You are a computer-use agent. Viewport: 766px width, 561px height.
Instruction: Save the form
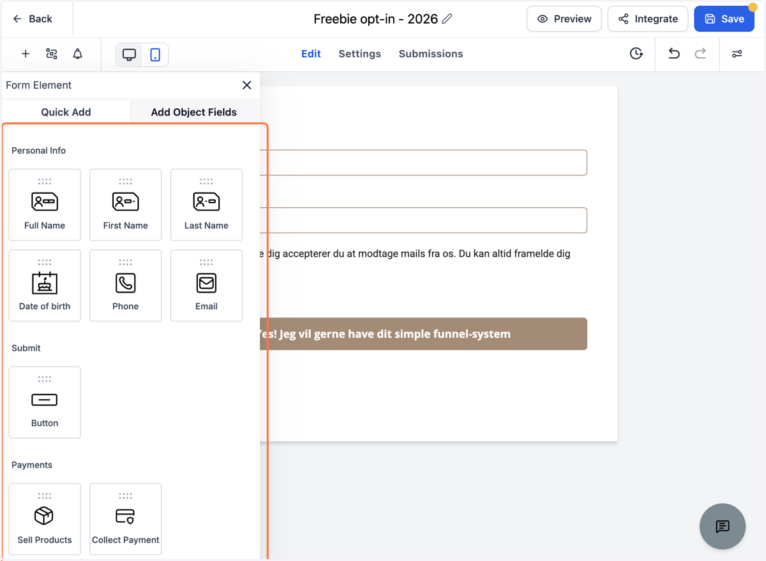tap(724, 19)
